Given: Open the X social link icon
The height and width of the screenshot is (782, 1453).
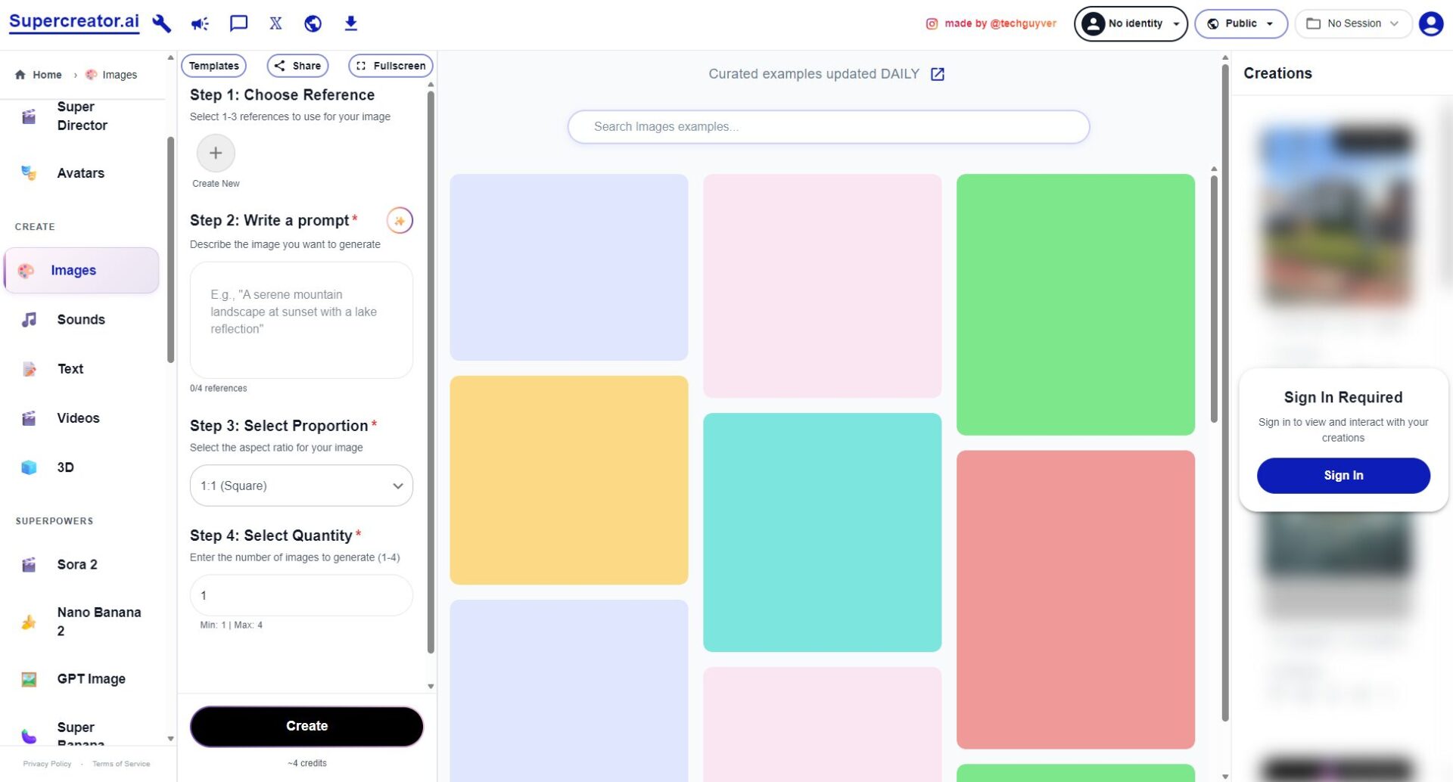Looking at the screenshot, I should (x=275, y=23).
